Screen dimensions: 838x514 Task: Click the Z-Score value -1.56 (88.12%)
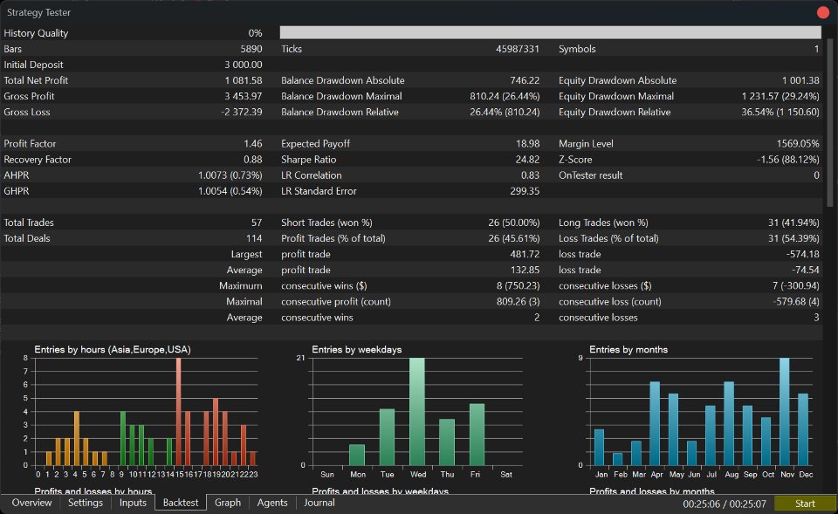tap(787, 159)
